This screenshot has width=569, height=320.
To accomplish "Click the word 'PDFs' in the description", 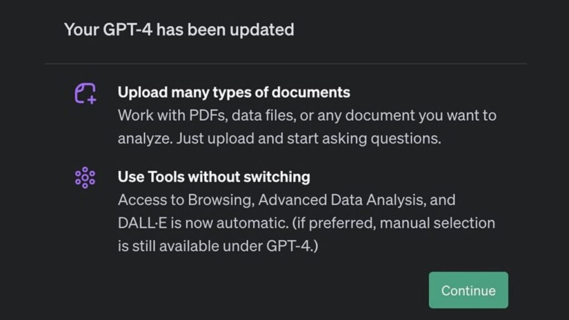I will click(x=208, y=116).
